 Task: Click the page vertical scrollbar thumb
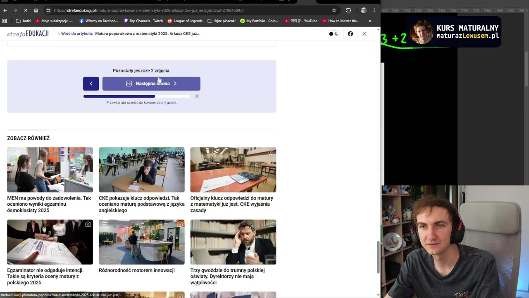(378, 257)
